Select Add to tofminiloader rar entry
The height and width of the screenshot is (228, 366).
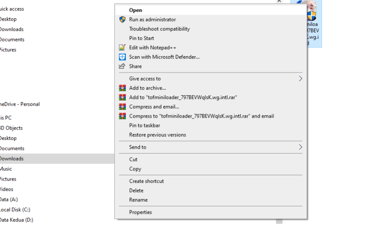coord(210,97)
